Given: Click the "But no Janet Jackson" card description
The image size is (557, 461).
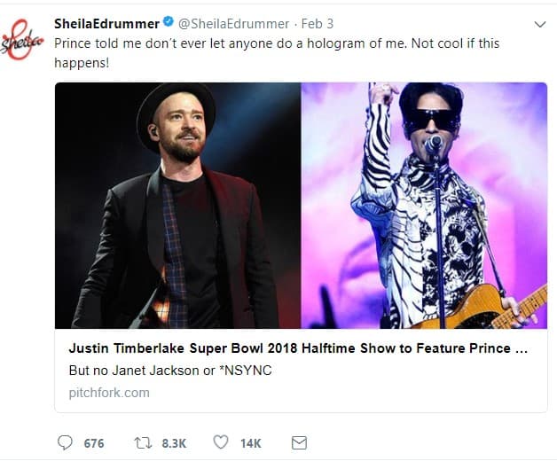Looking at the screenshot, I should point(169,370).
